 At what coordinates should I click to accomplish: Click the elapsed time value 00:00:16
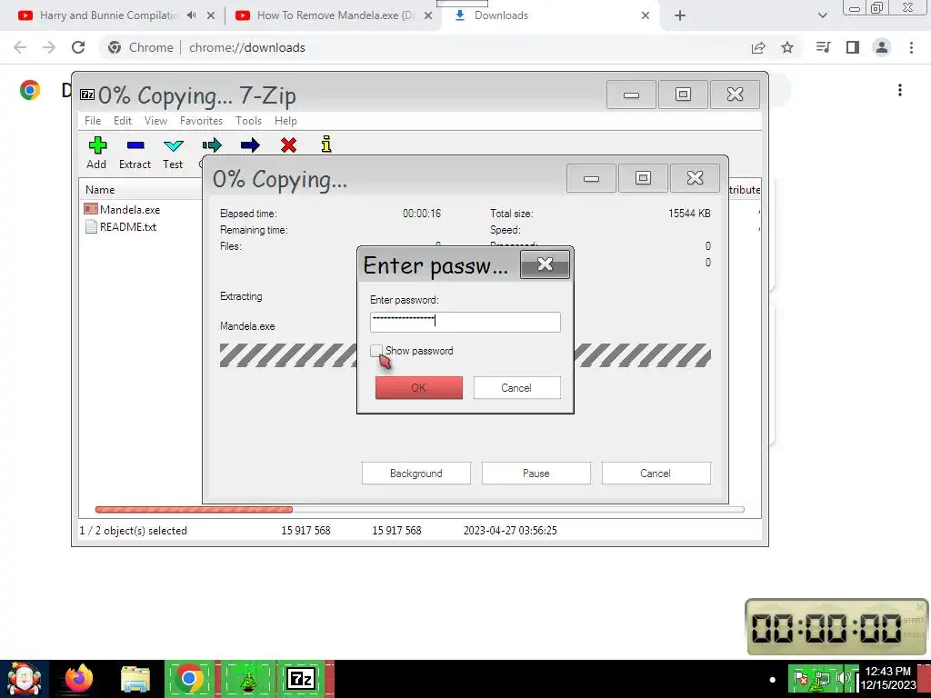coord(422,213)
